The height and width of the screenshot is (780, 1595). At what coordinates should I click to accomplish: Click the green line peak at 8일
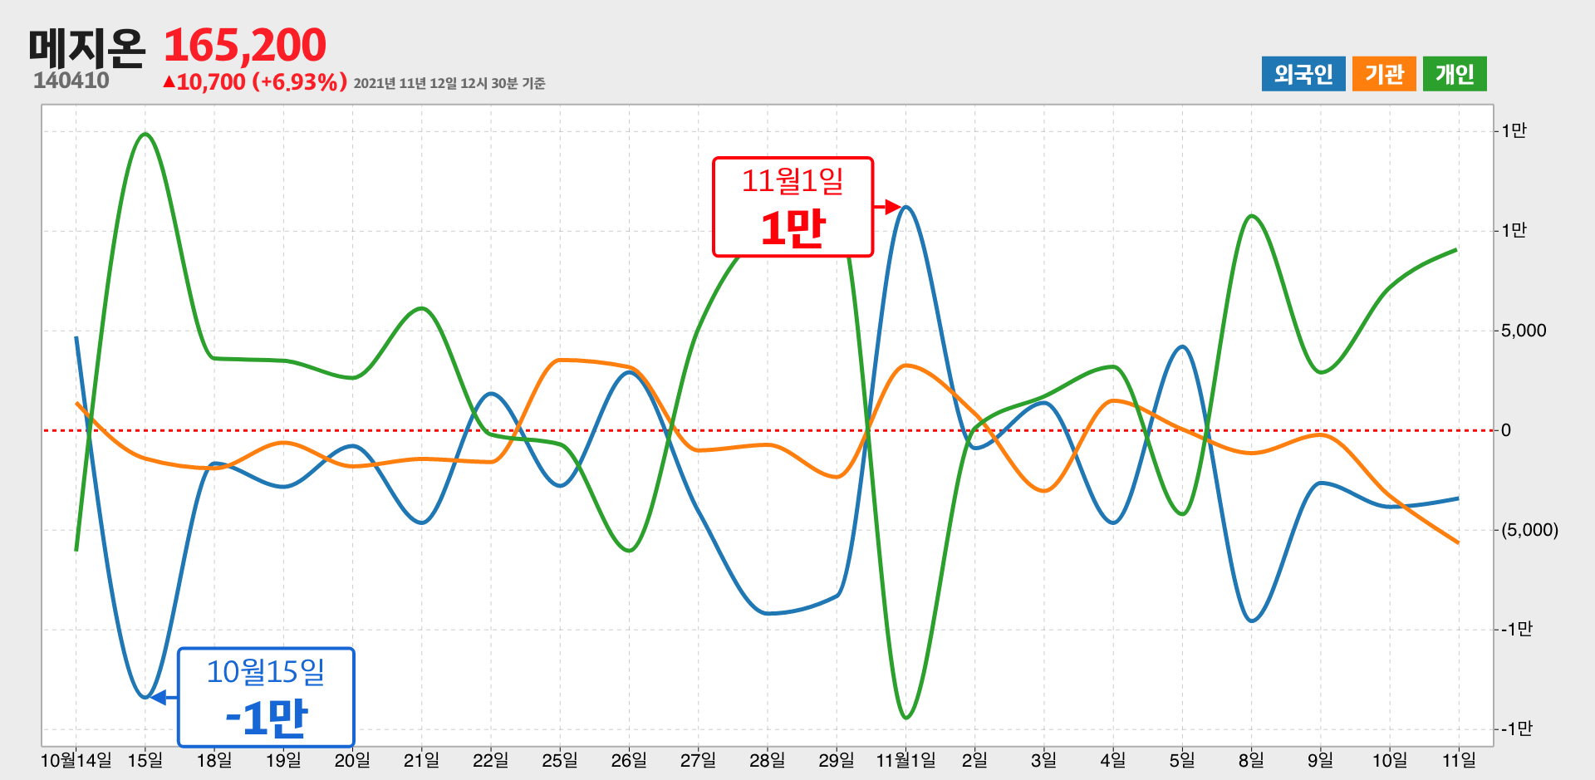1252,216
